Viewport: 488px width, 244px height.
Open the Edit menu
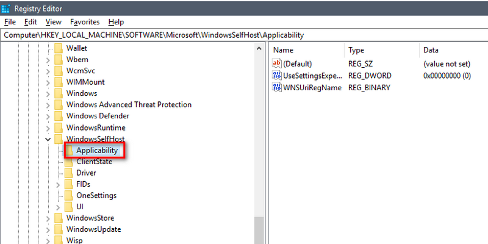click(30, 22)
